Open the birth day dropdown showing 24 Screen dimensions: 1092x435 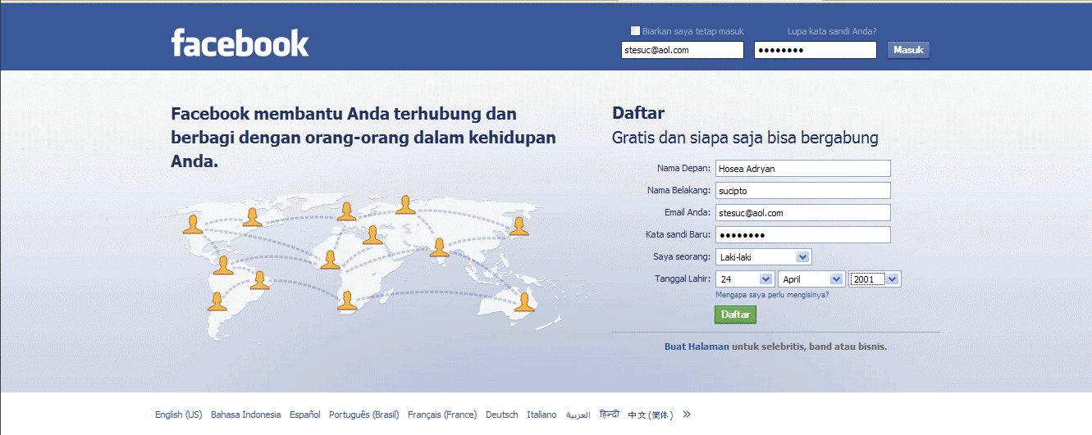click(x=744, y=279)
